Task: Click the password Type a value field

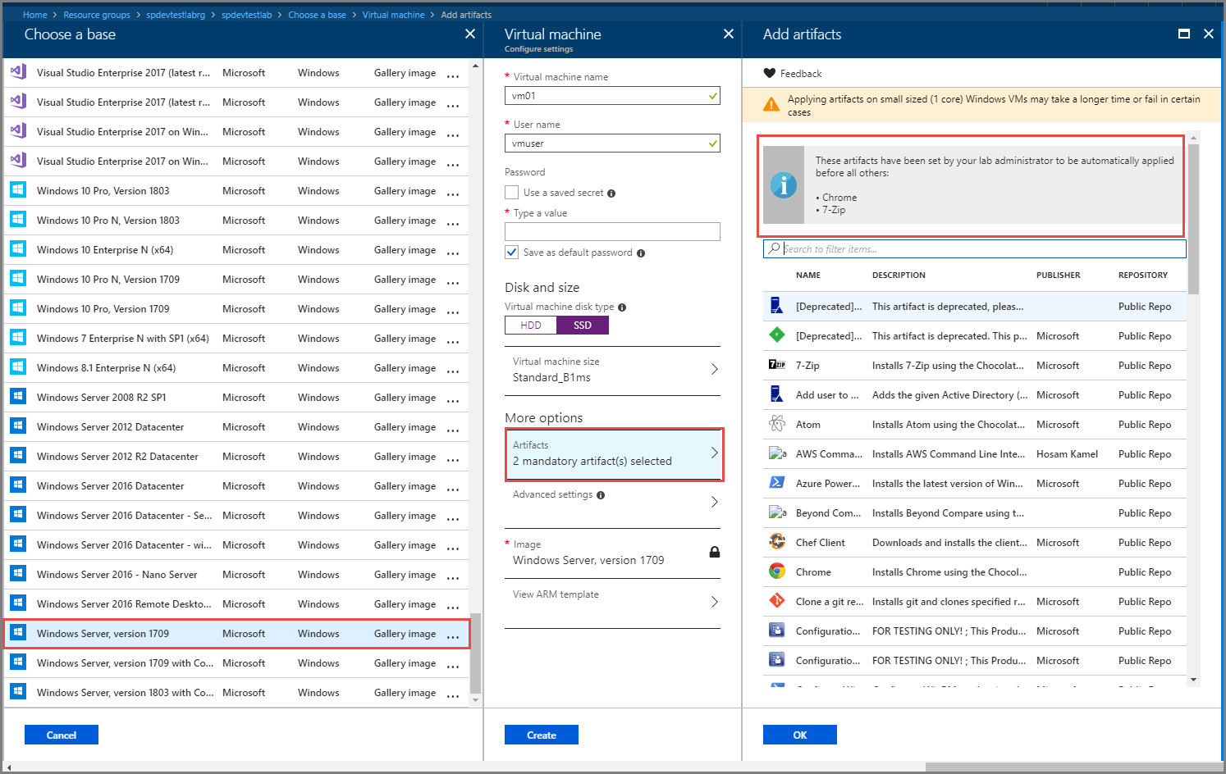Action: coord(612,232)
